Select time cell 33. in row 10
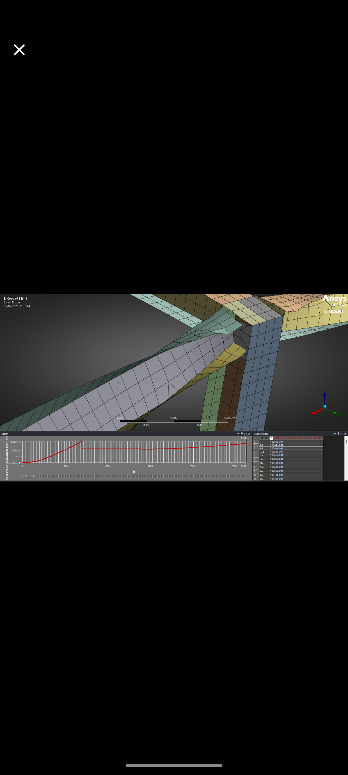The height and width of the screenshot is (775, 348). [x=264, y=475]
